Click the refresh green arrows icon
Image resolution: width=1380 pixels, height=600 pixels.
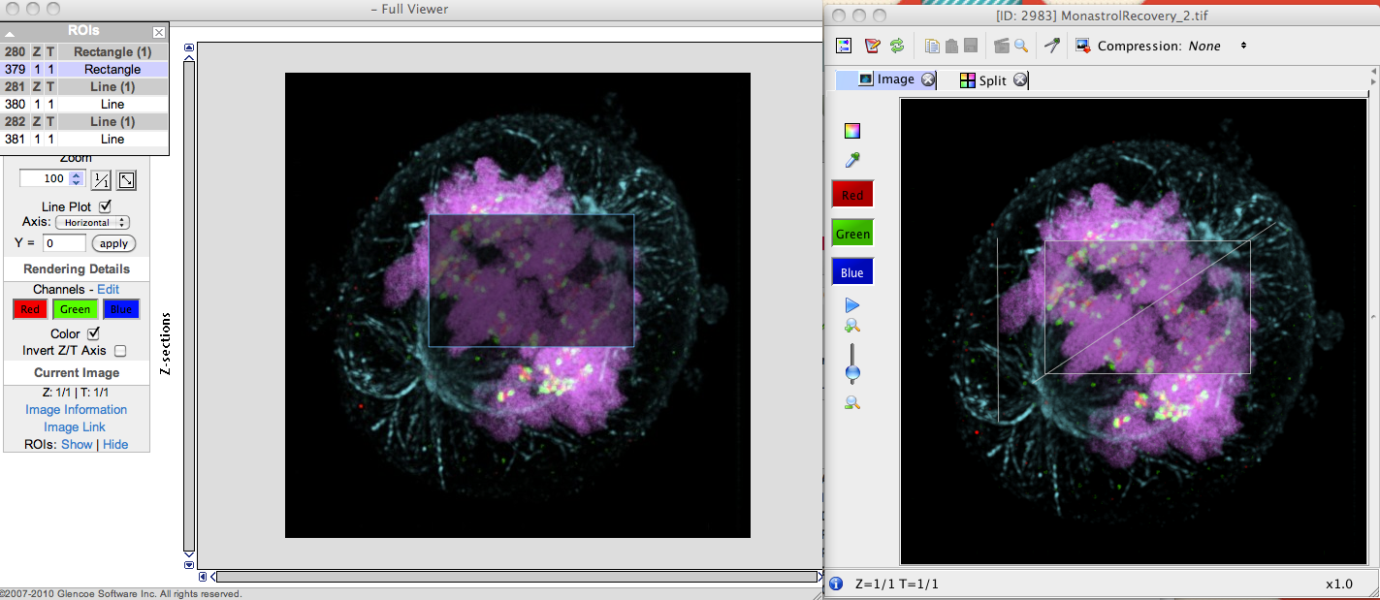tap(897, 46)
